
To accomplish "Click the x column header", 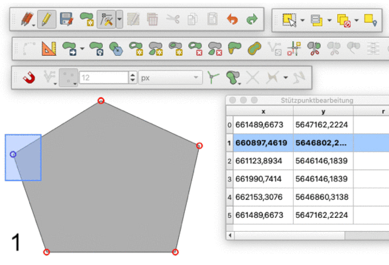I will (x=263, y=111).
